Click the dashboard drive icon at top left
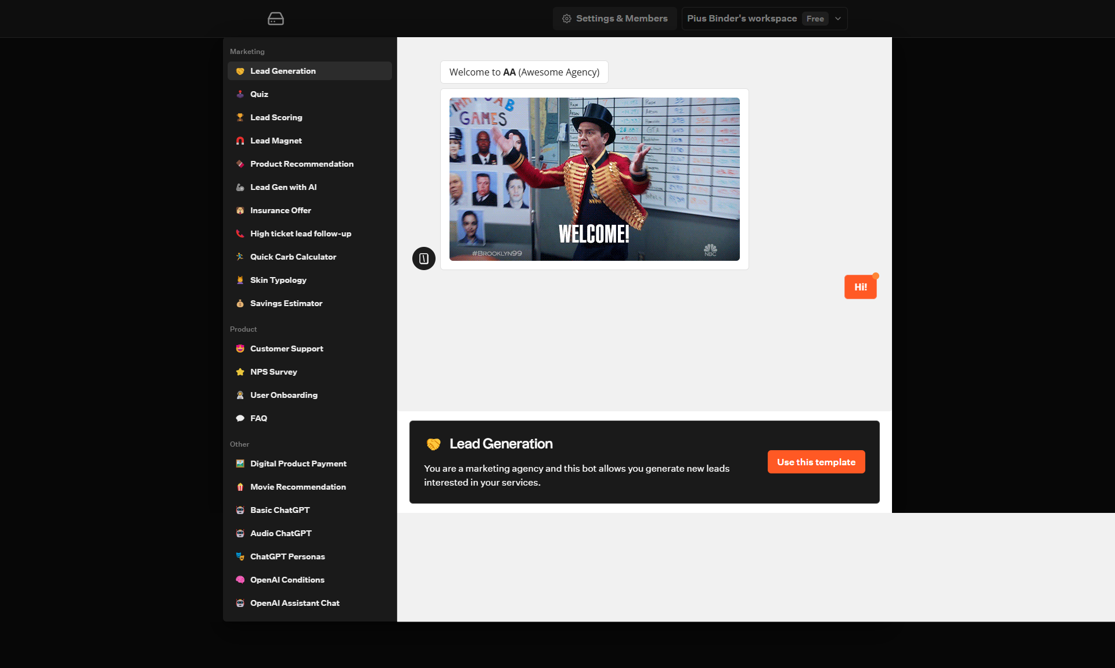1115x668 pixels. tap(276, 19)
